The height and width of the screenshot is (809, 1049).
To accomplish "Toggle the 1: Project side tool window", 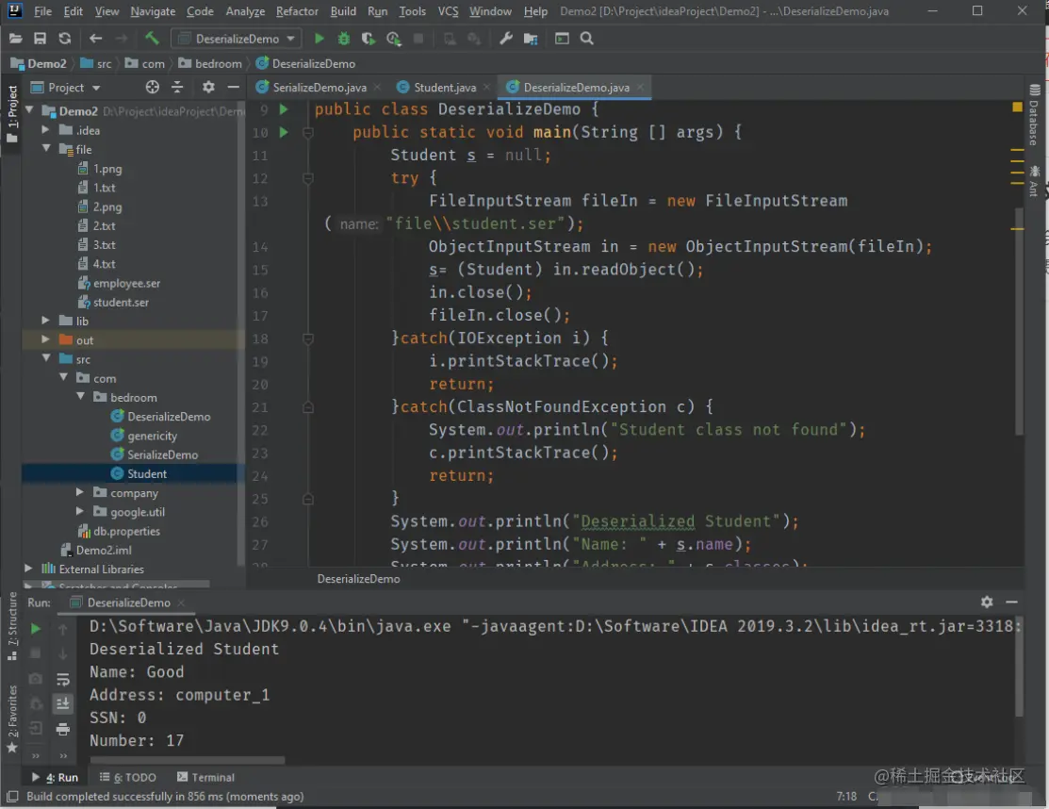I will click(x=11, y=114).
